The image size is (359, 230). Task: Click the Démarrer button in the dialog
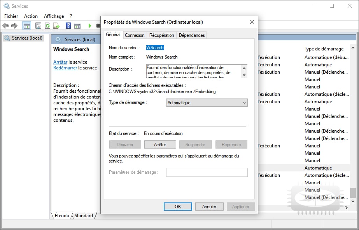(125, 145)
